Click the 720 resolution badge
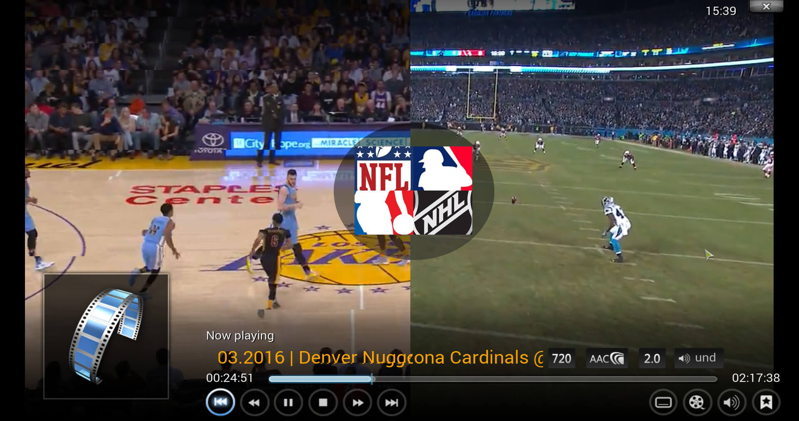799x421 pixels. (561, 358)
